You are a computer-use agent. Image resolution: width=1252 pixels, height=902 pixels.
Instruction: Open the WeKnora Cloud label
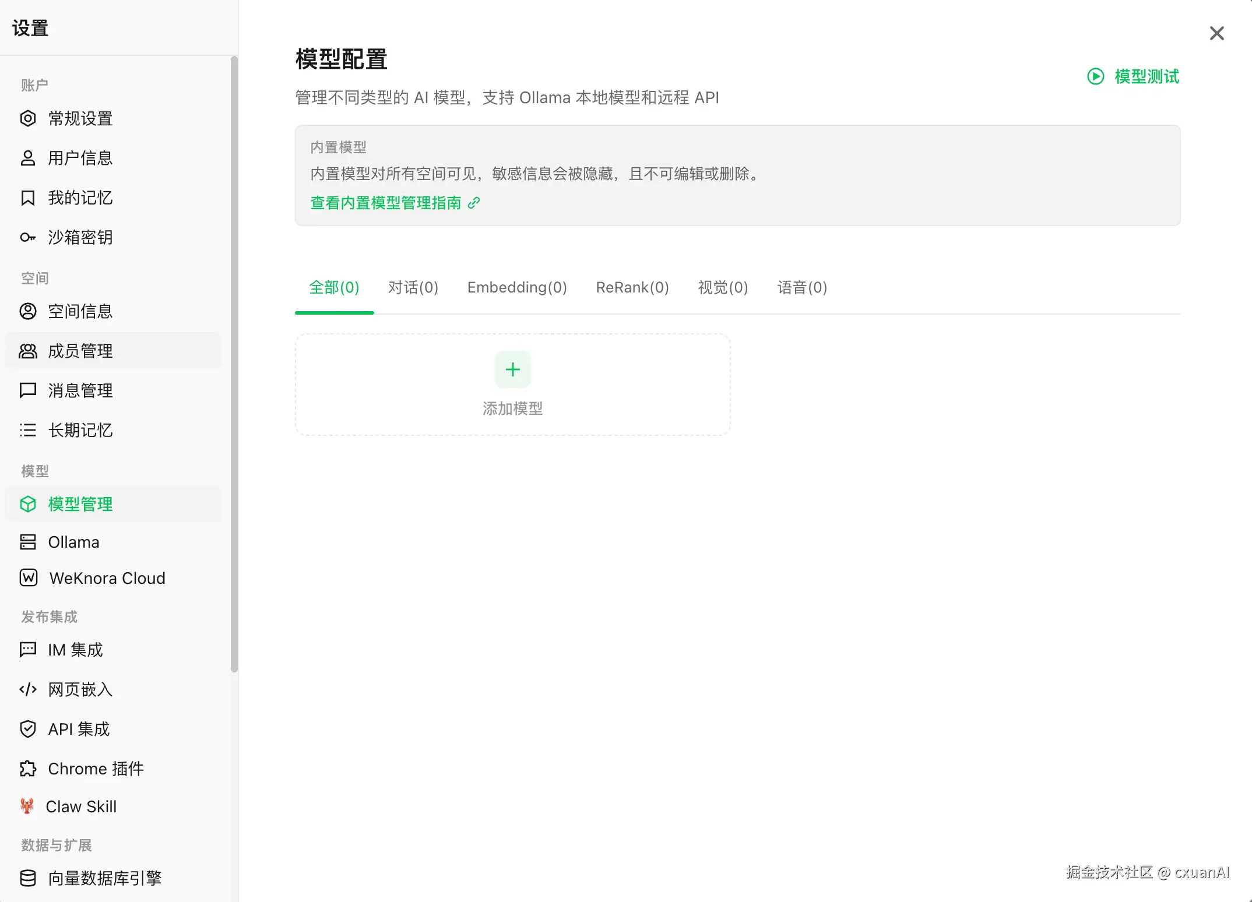[107, 578]
